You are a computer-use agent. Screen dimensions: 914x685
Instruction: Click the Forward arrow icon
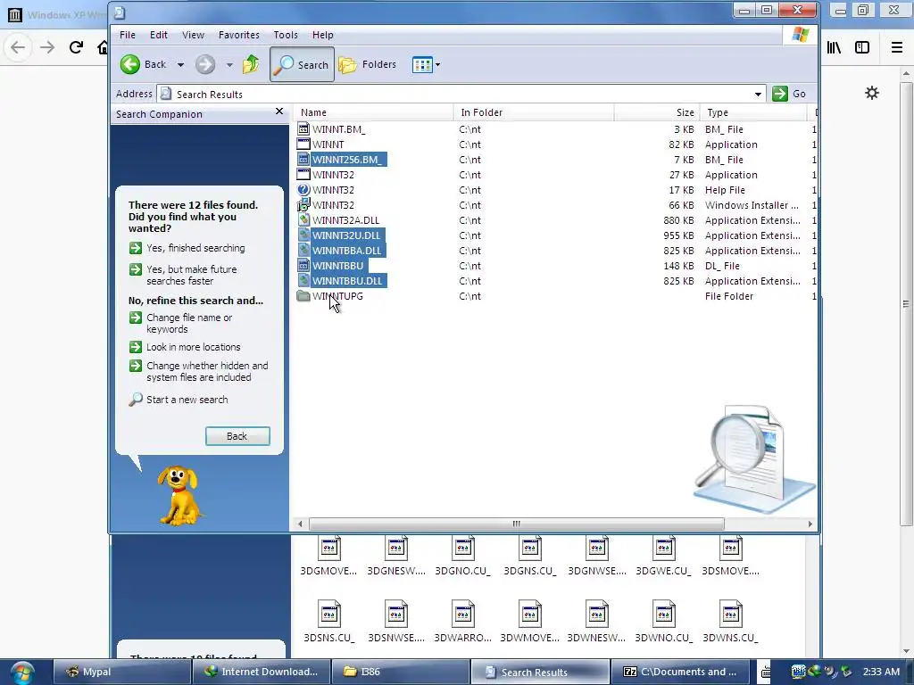[205, 64]
